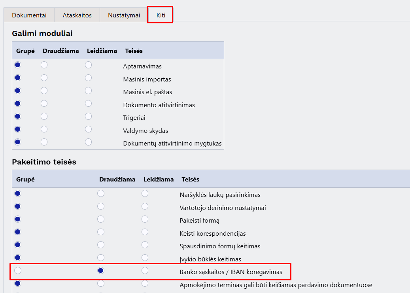
Task: Forbid Valdymo skydas with Draudžiama radio
Action: point(44,129)
